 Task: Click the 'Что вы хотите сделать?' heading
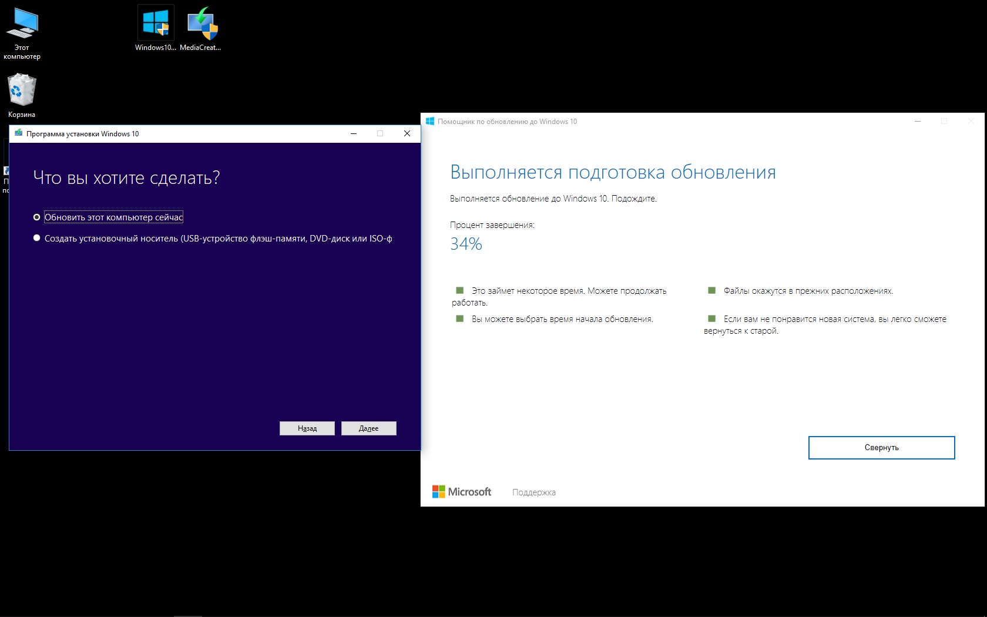click(x=126, y=177)
